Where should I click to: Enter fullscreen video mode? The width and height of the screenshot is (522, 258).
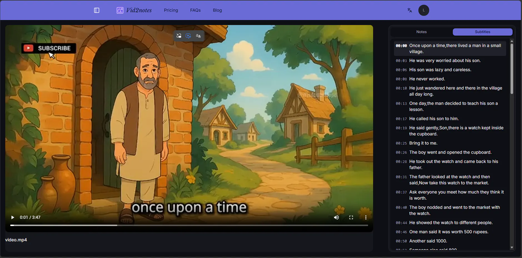pos(351,217)
